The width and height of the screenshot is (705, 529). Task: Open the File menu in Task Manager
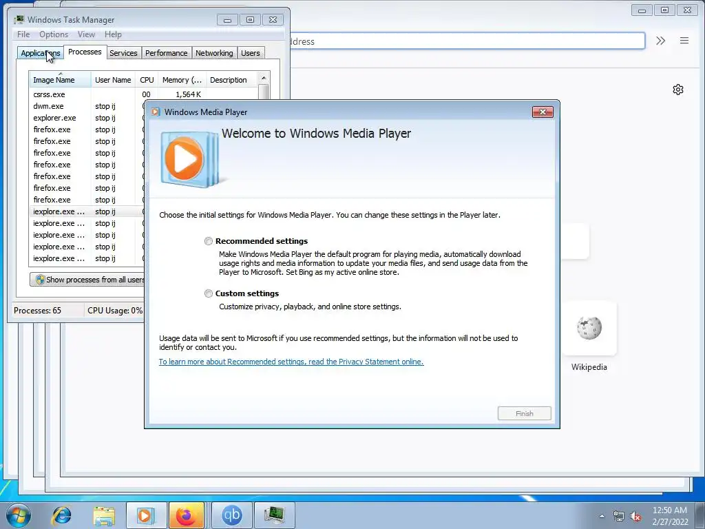(23, 34)
